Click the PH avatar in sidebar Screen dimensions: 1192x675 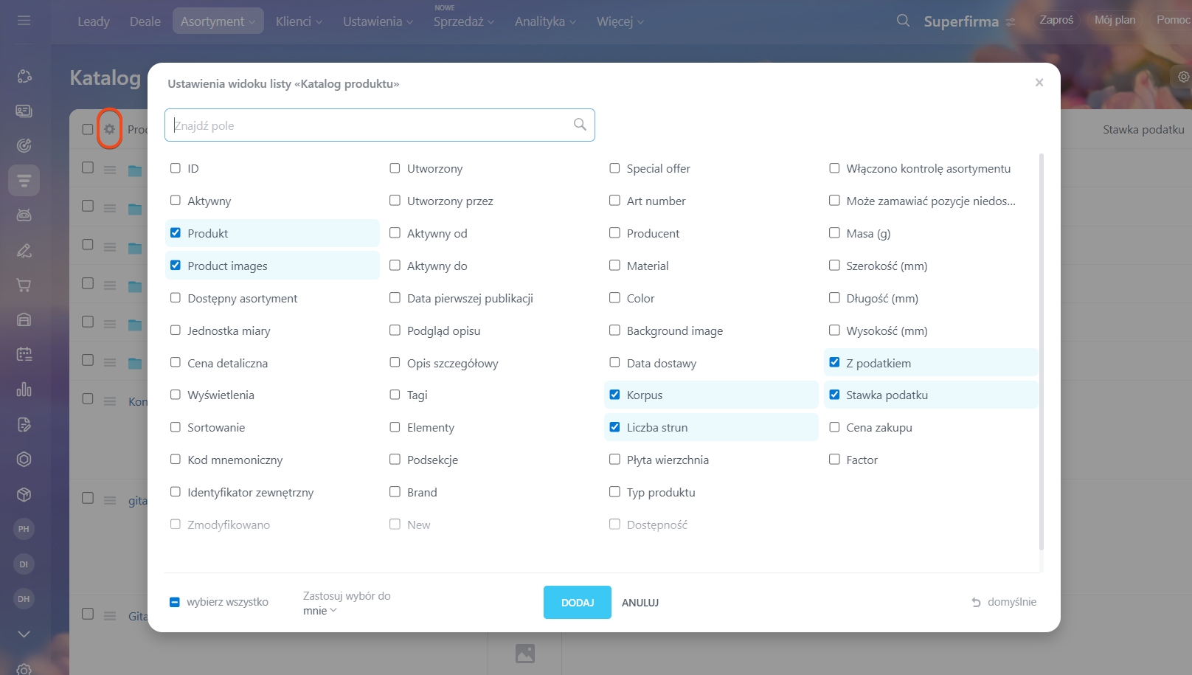point(24,529)
